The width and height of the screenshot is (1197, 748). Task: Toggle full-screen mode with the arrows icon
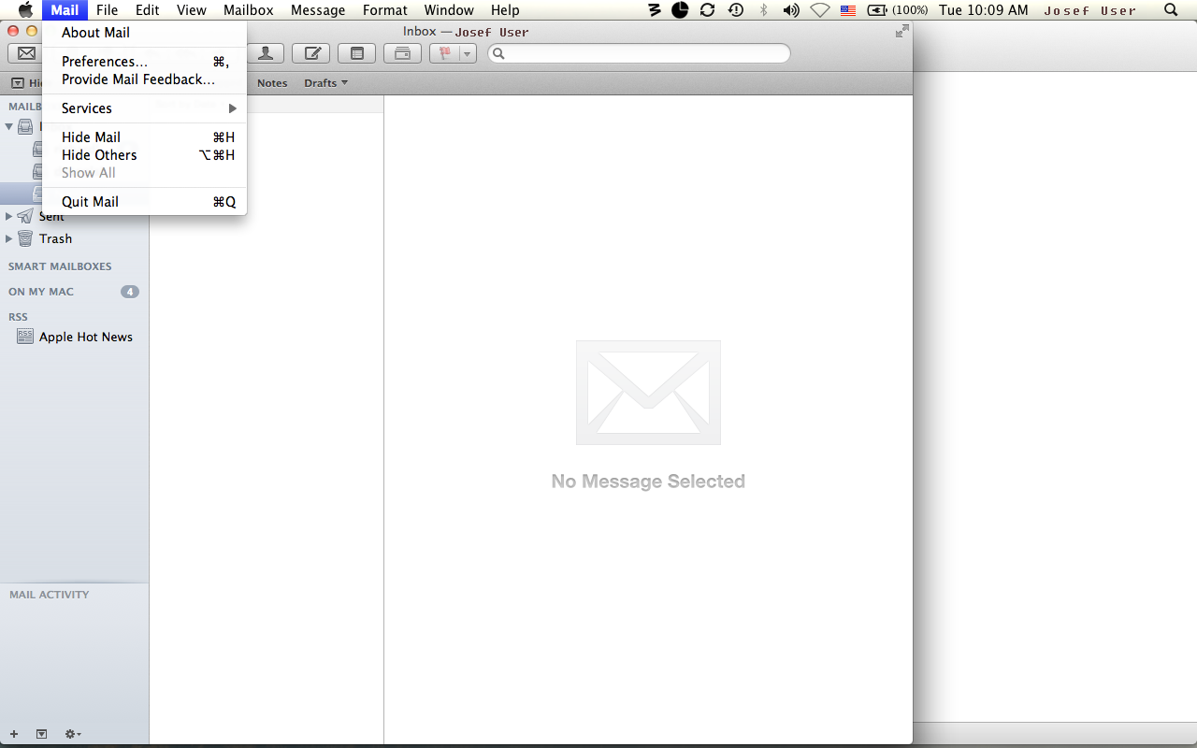tap(901, 32)
